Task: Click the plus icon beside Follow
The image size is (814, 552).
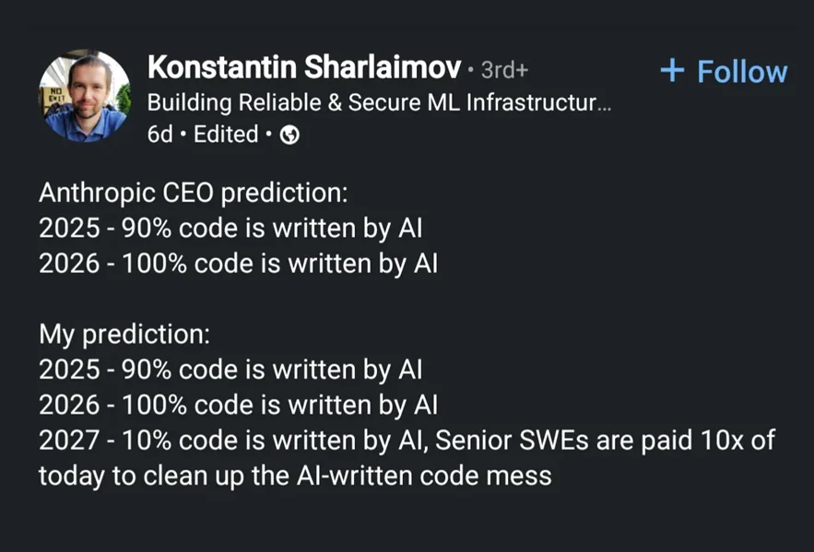Action: tap(672, 70)
